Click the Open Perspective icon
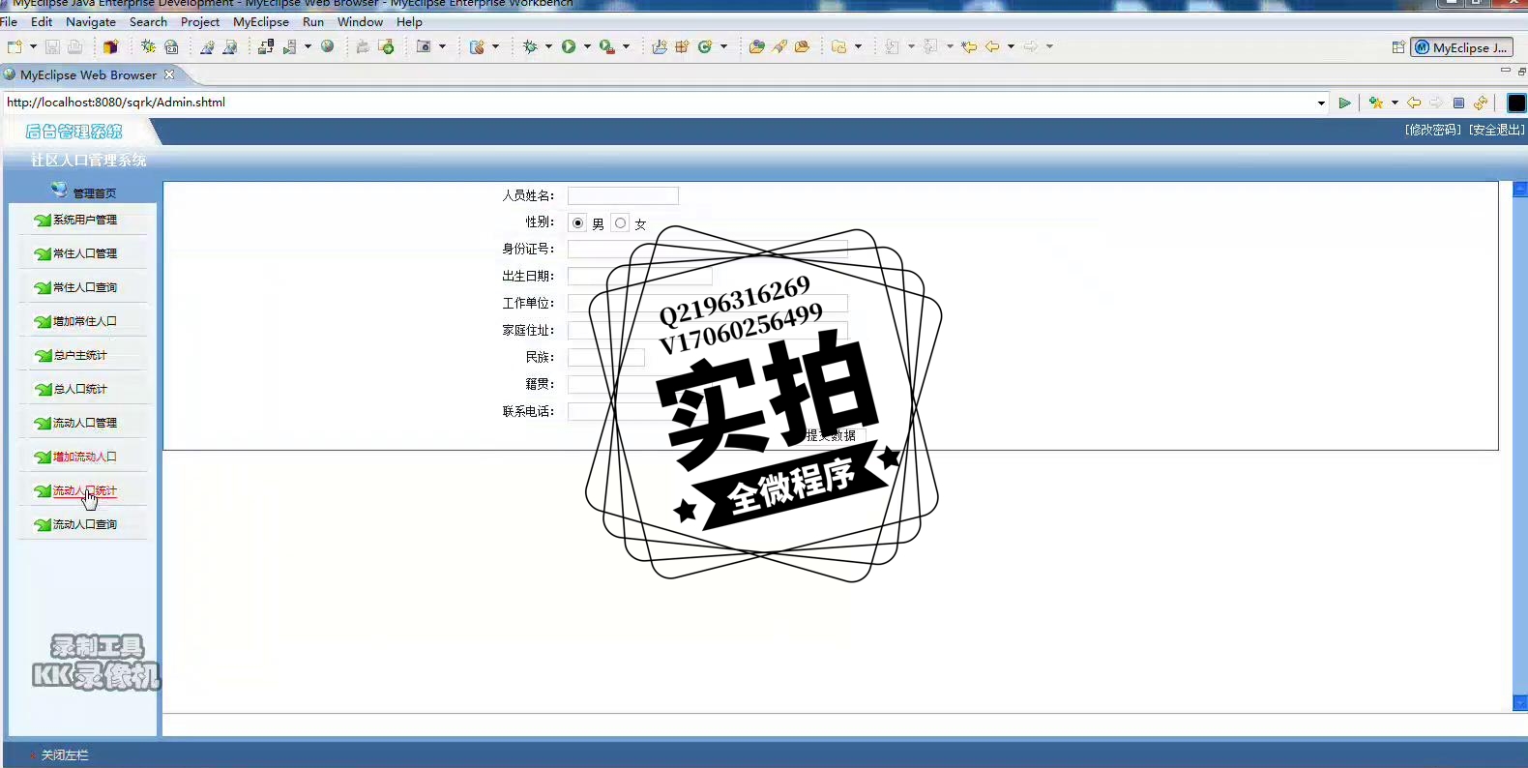 tap(1398, 47)
